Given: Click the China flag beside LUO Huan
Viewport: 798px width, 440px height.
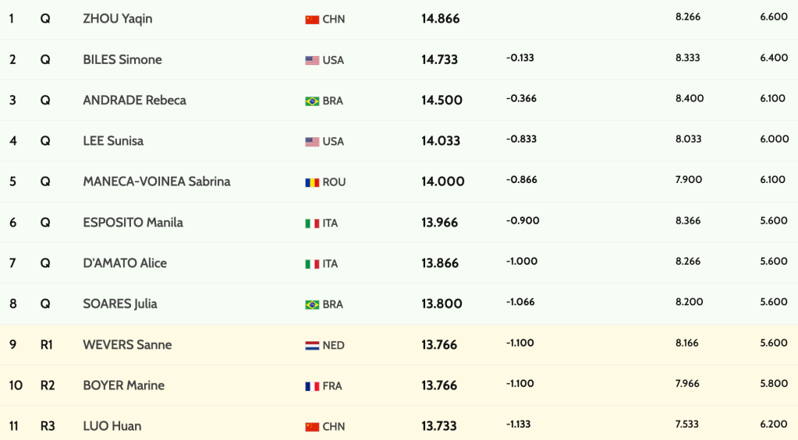Looking at the screenshot, I should [312, 427].
